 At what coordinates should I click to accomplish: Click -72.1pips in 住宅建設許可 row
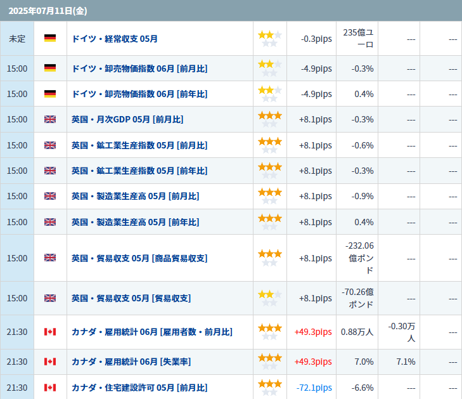(314, 388)
